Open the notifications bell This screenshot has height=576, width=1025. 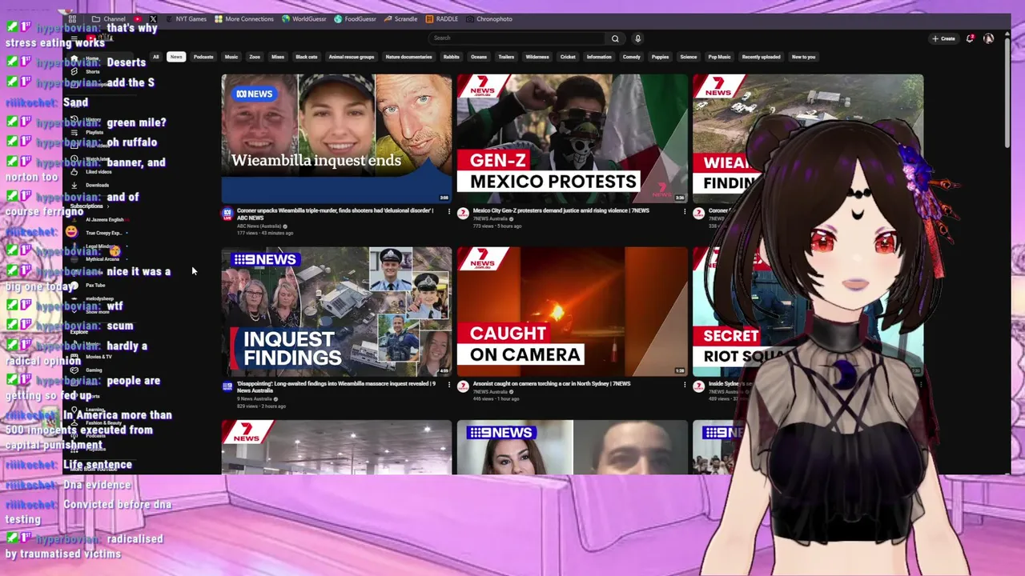[970, 38]
